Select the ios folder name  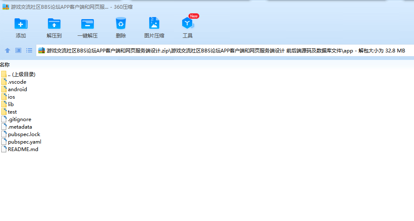pos(11,97)
